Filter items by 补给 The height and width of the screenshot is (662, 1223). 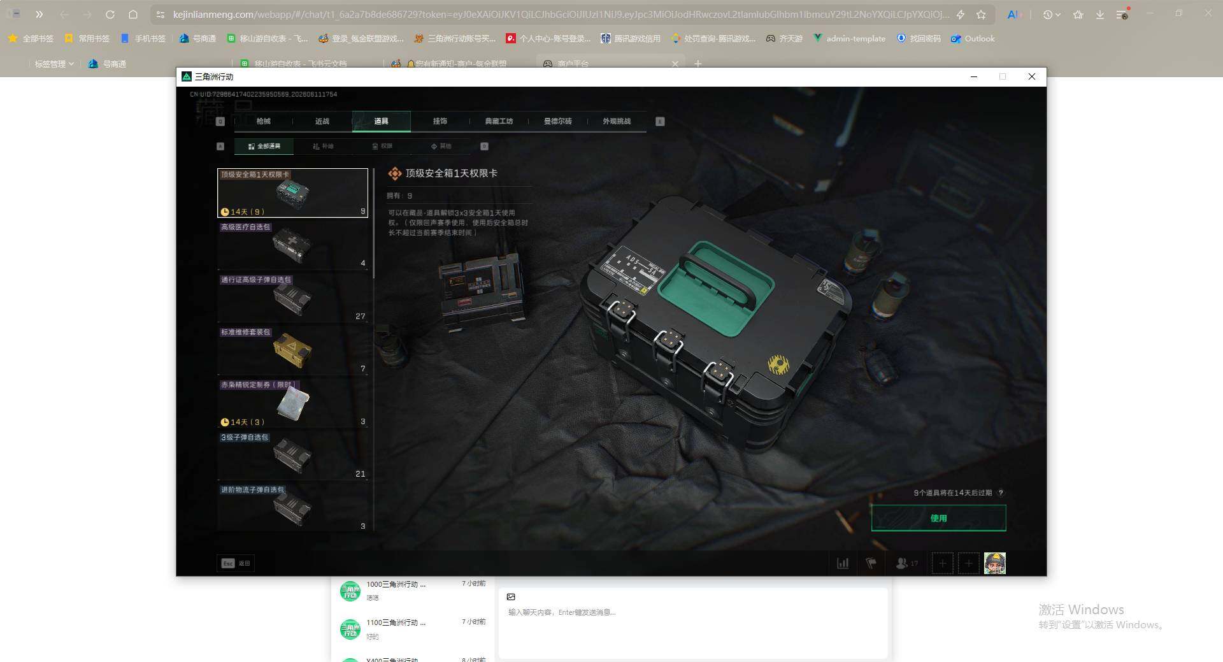(x=323, y=147)
